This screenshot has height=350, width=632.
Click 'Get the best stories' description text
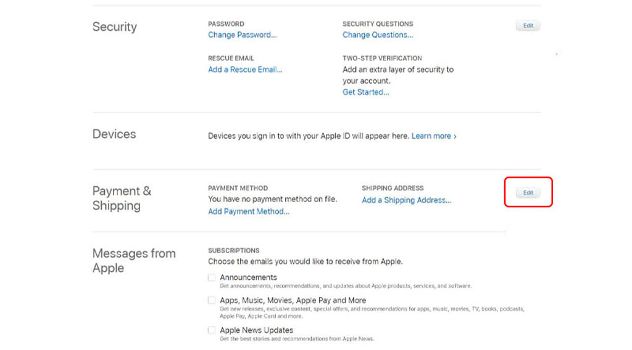click(297, 339)
